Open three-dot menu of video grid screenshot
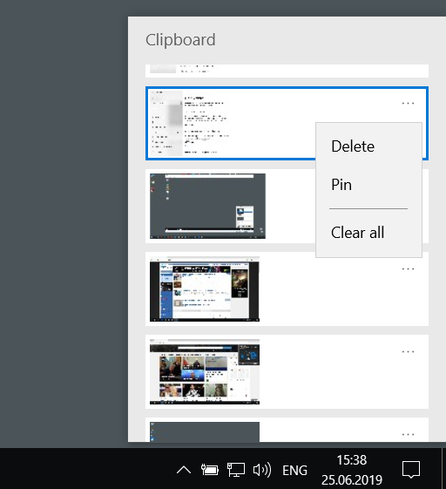 408,352
